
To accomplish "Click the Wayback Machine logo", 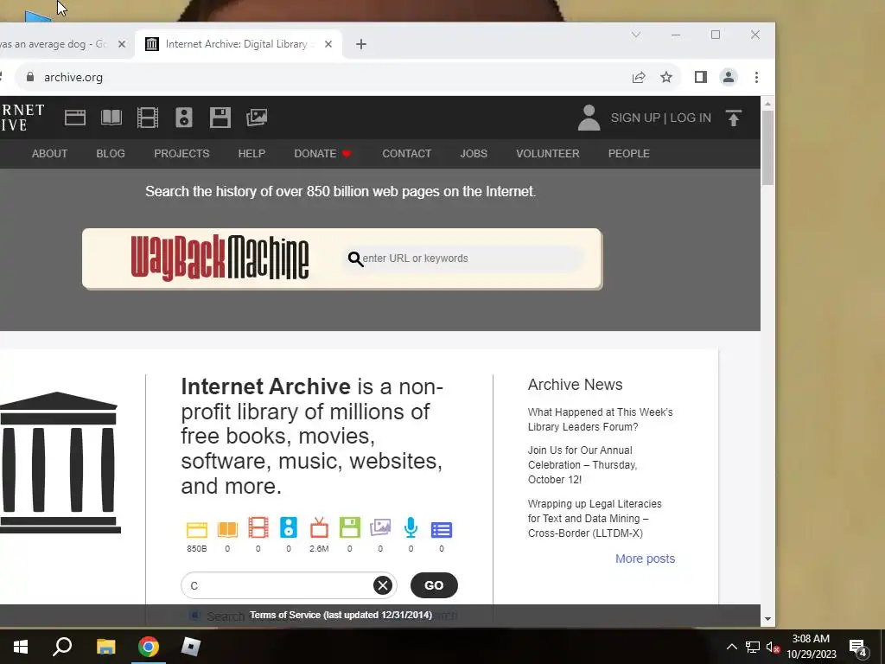I will click(x=220, y=258).
